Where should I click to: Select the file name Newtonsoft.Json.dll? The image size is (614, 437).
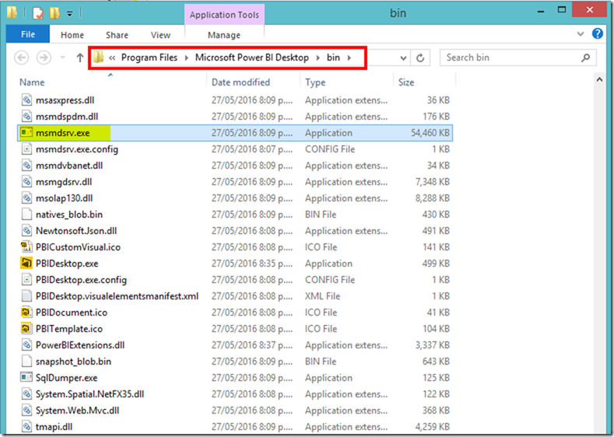point(76,231)
